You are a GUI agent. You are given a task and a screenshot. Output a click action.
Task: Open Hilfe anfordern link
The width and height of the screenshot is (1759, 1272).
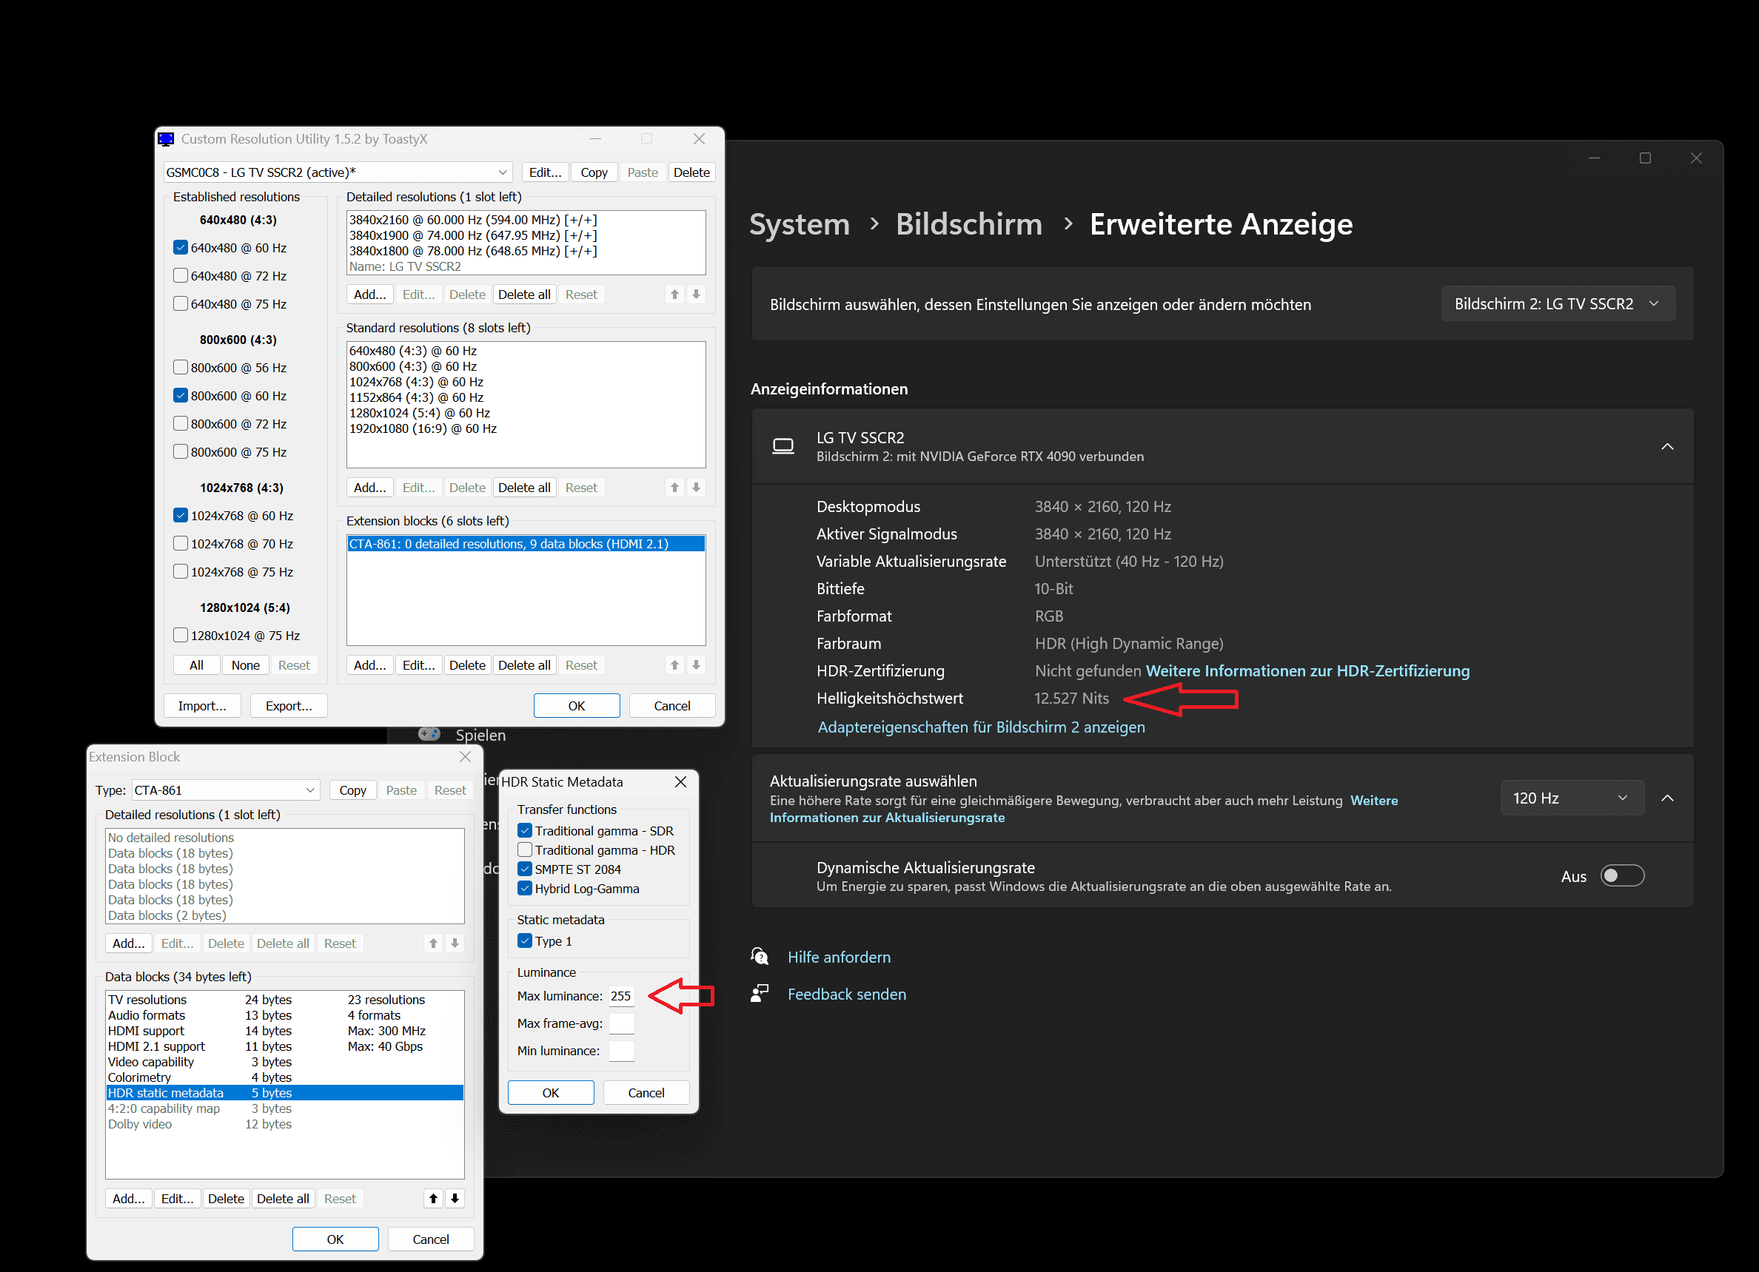[840, 957]
